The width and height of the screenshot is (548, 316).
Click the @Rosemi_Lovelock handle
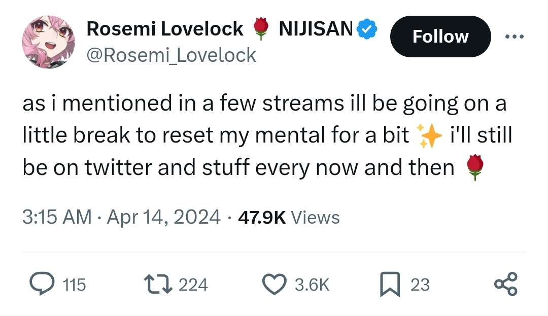[172, 55]
